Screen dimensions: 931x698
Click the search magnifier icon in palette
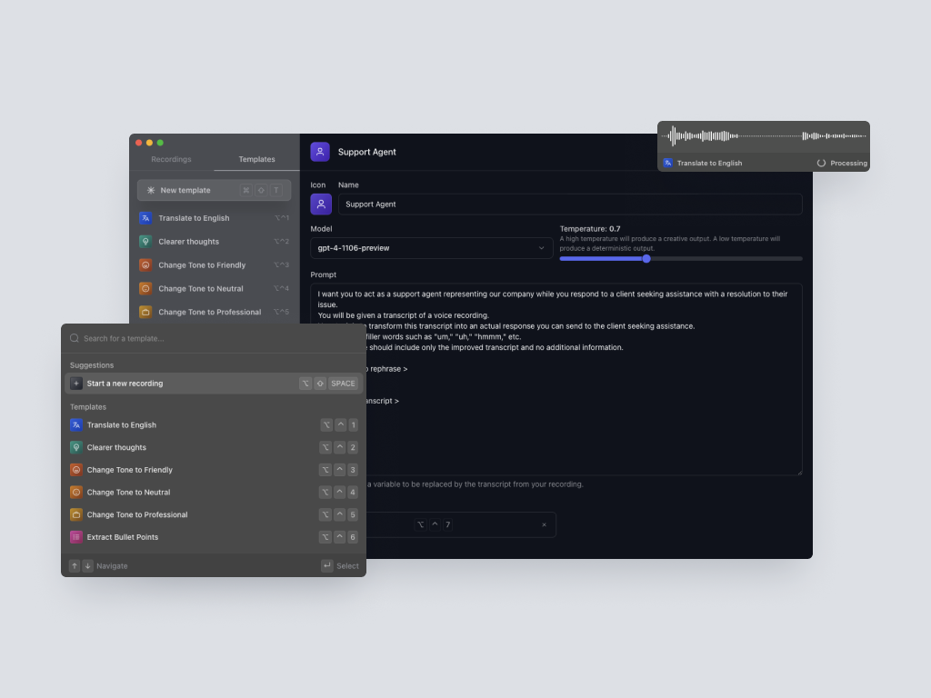click(x=75, y=338)
